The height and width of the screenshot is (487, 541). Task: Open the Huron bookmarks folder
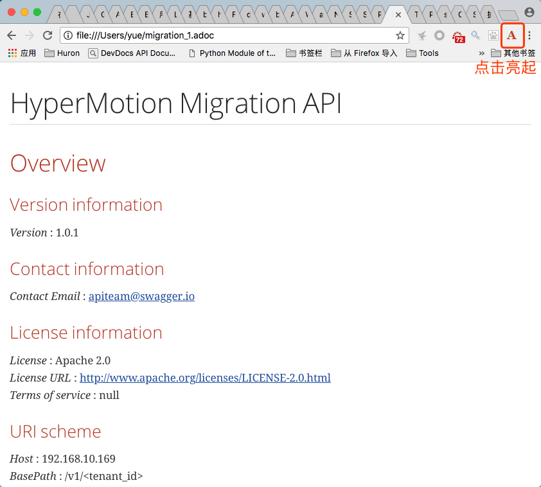[x=62, y=53]
